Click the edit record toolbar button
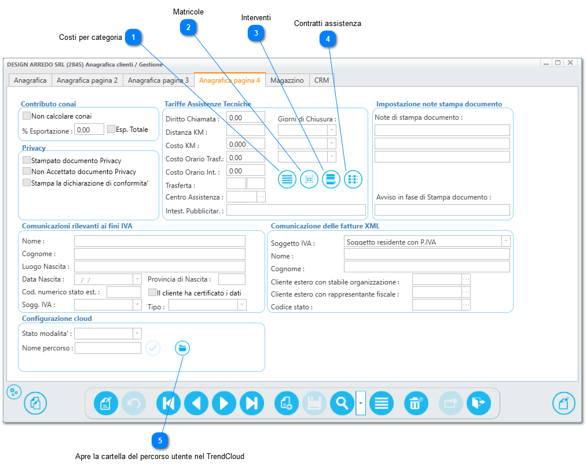587x470 pixels. [x=106, y=404]
